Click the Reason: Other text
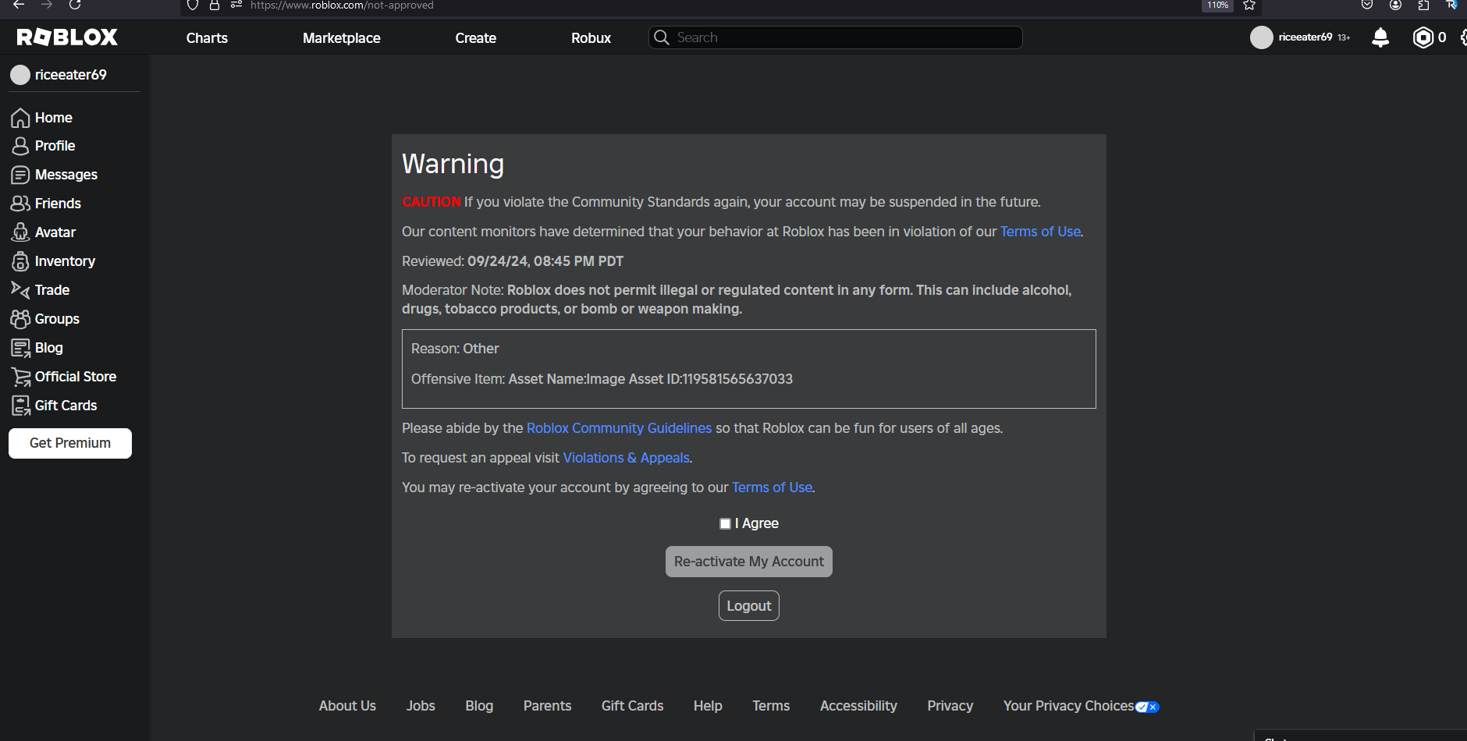Screen dimensions: 1467x741 click(455, 349)
